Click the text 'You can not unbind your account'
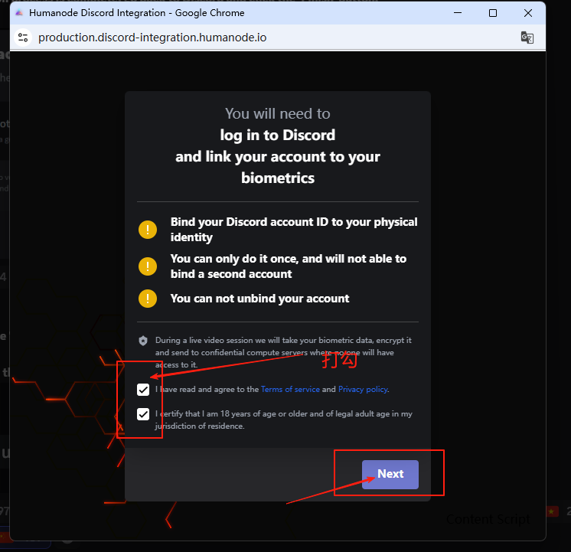The height and width of the screenshot is (552, 571). pyautogui.click(x=259, y=299)
